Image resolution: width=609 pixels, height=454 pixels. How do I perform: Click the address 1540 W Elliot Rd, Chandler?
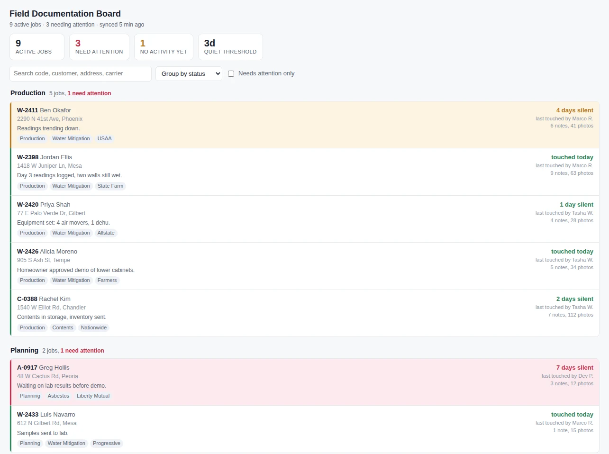click(51, 308)
